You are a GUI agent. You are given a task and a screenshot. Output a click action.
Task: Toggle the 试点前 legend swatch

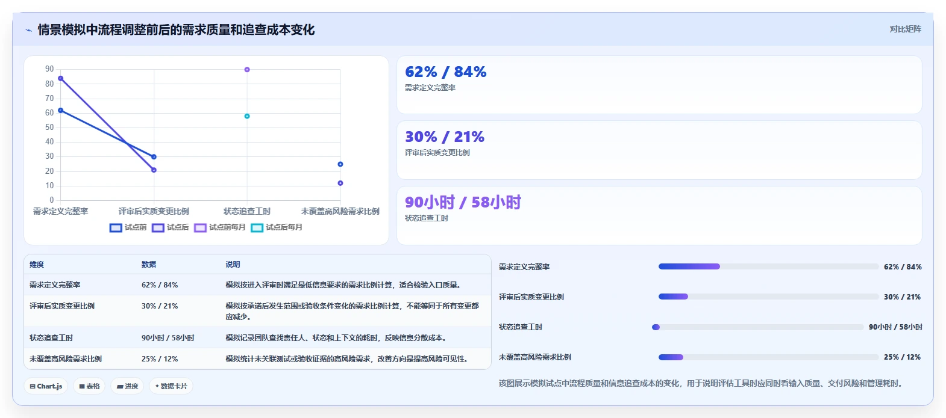[116, 228]
